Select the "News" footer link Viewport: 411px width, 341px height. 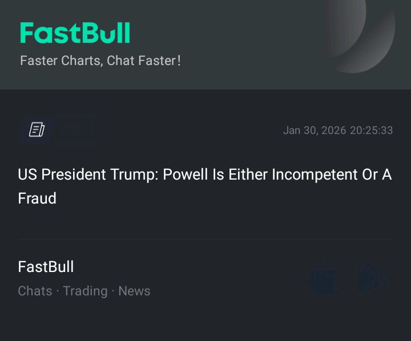click(134, 291)
